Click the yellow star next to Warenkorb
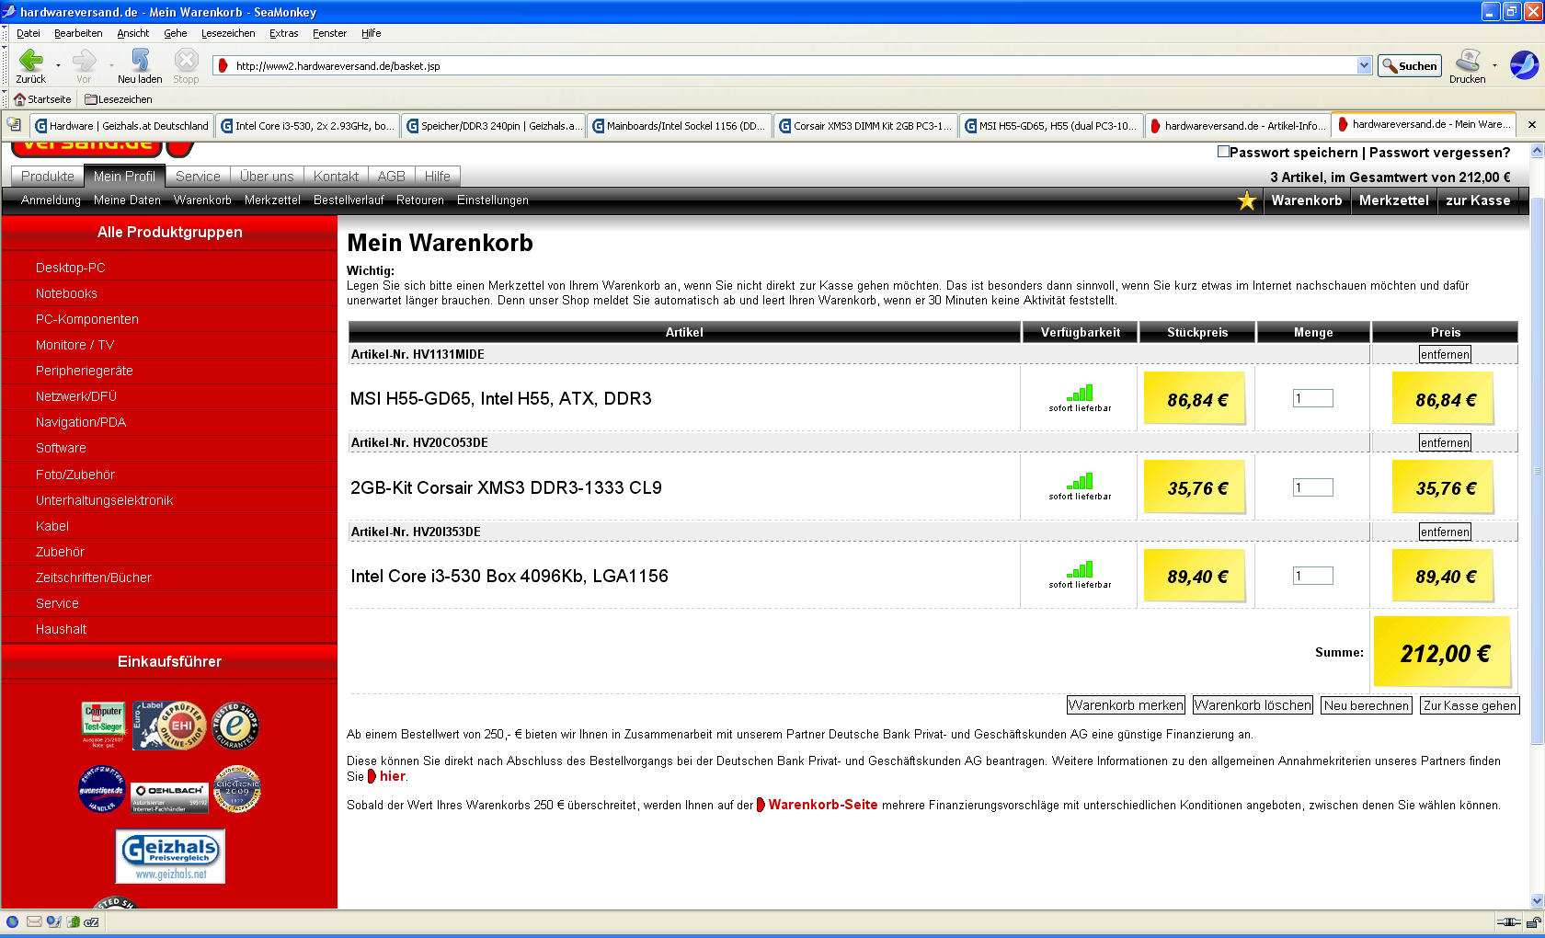 tap(1246, 200)
